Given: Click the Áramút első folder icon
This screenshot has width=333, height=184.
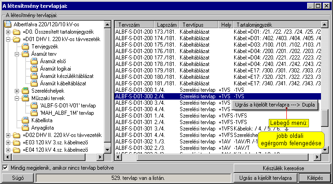Looking at the screenshot, I should 34,61.
